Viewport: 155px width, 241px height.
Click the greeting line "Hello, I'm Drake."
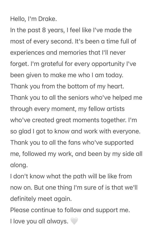(34, 19)
